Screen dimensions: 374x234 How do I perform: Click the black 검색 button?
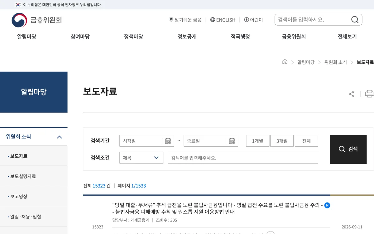(348, 149)
